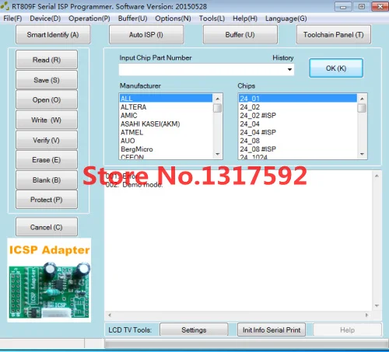The width and height of the screenshot is (389, 352).
Task: Open the History dropdown arrow
Action: [x=289, y=70]
